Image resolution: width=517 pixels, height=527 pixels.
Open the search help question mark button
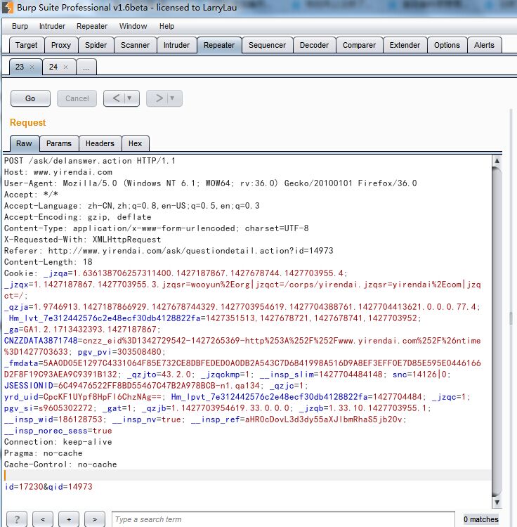coord(17,519)
